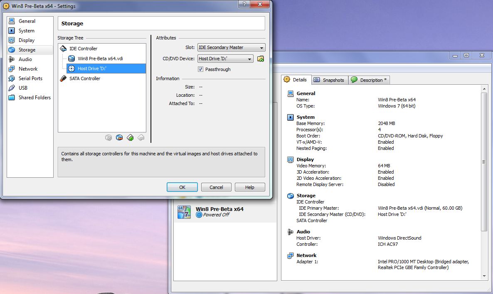
Task: Click the virtual CD/DVD file chooser folder icon
Action: pos(261,59)
